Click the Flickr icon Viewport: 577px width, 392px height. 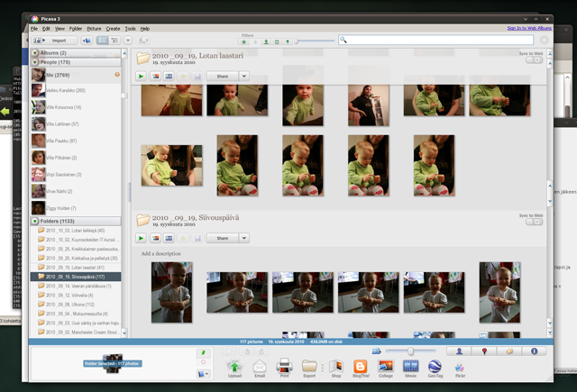[x=460, y=369]
